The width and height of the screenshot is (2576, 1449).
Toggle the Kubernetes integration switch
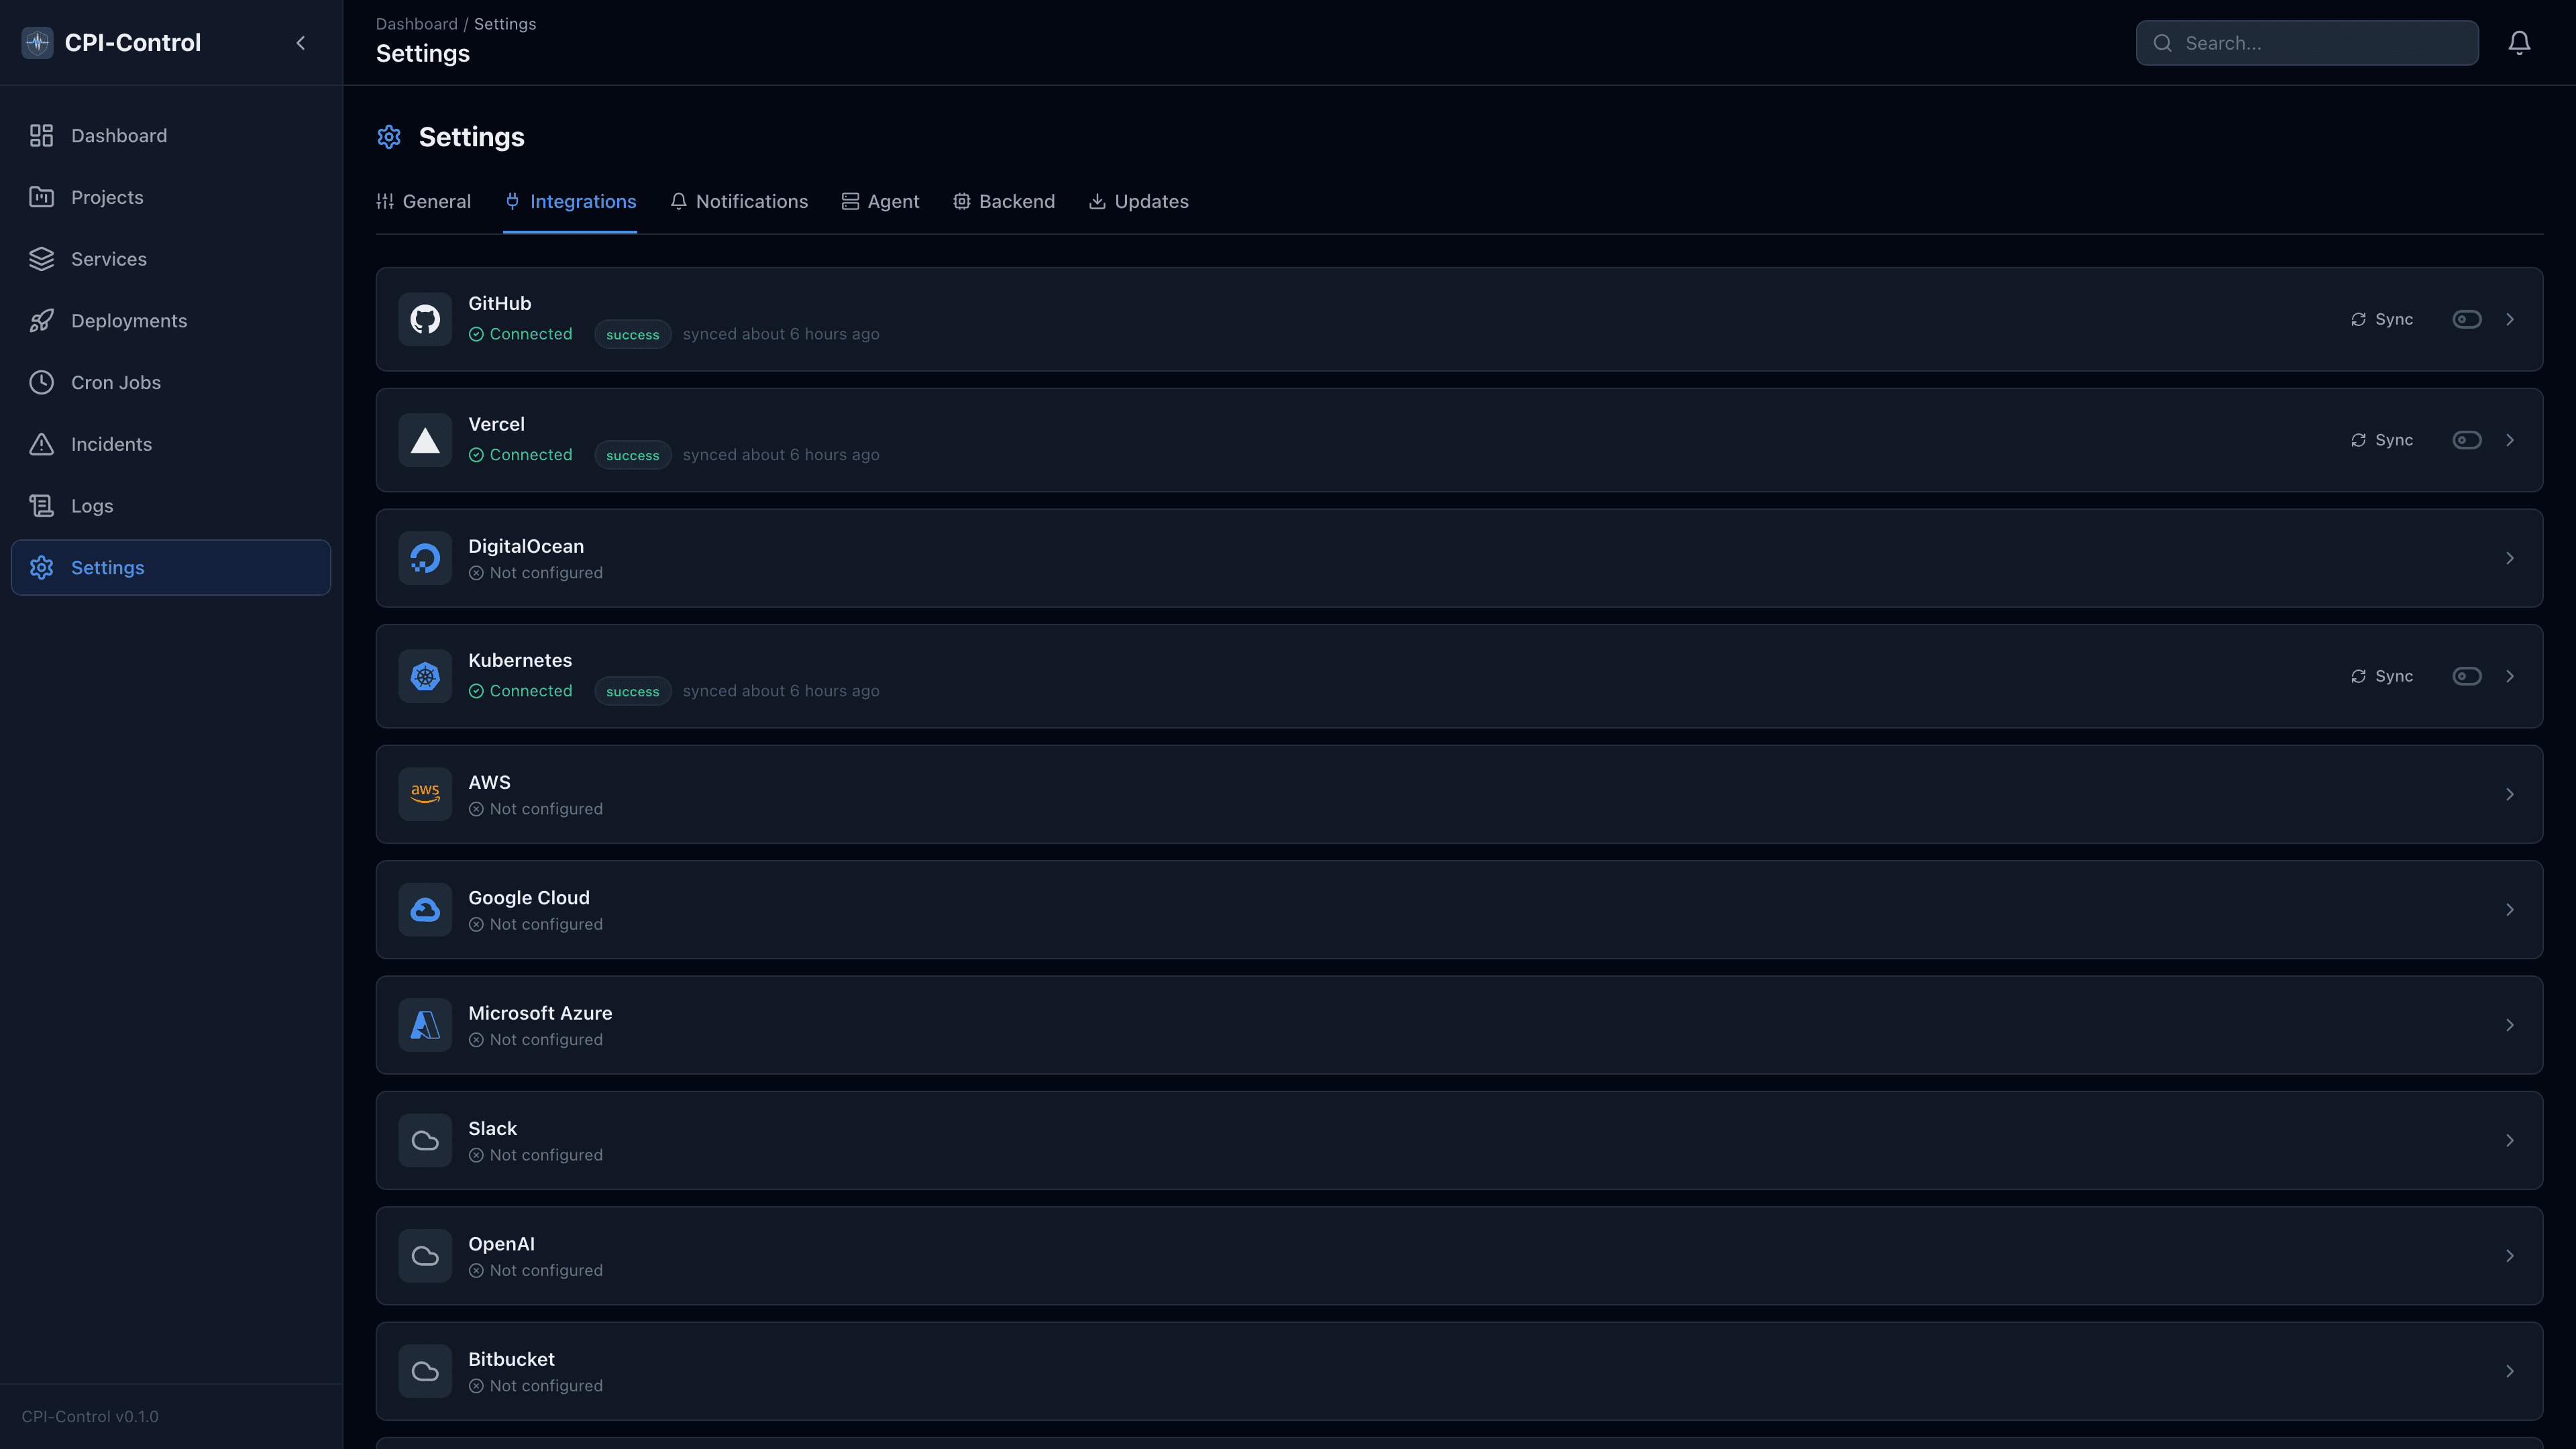click(x=2466, y=676)
